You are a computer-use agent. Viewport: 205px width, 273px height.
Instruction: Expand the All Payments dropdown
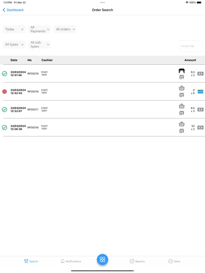tap(40, 29)
